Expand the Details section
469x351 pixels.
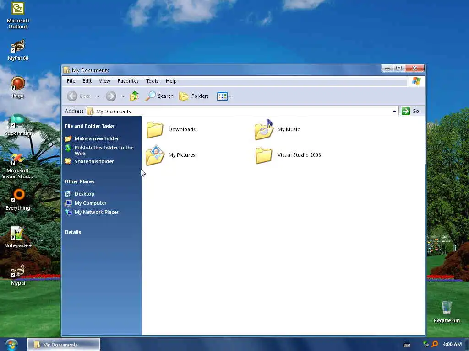(x=73, y=232)
